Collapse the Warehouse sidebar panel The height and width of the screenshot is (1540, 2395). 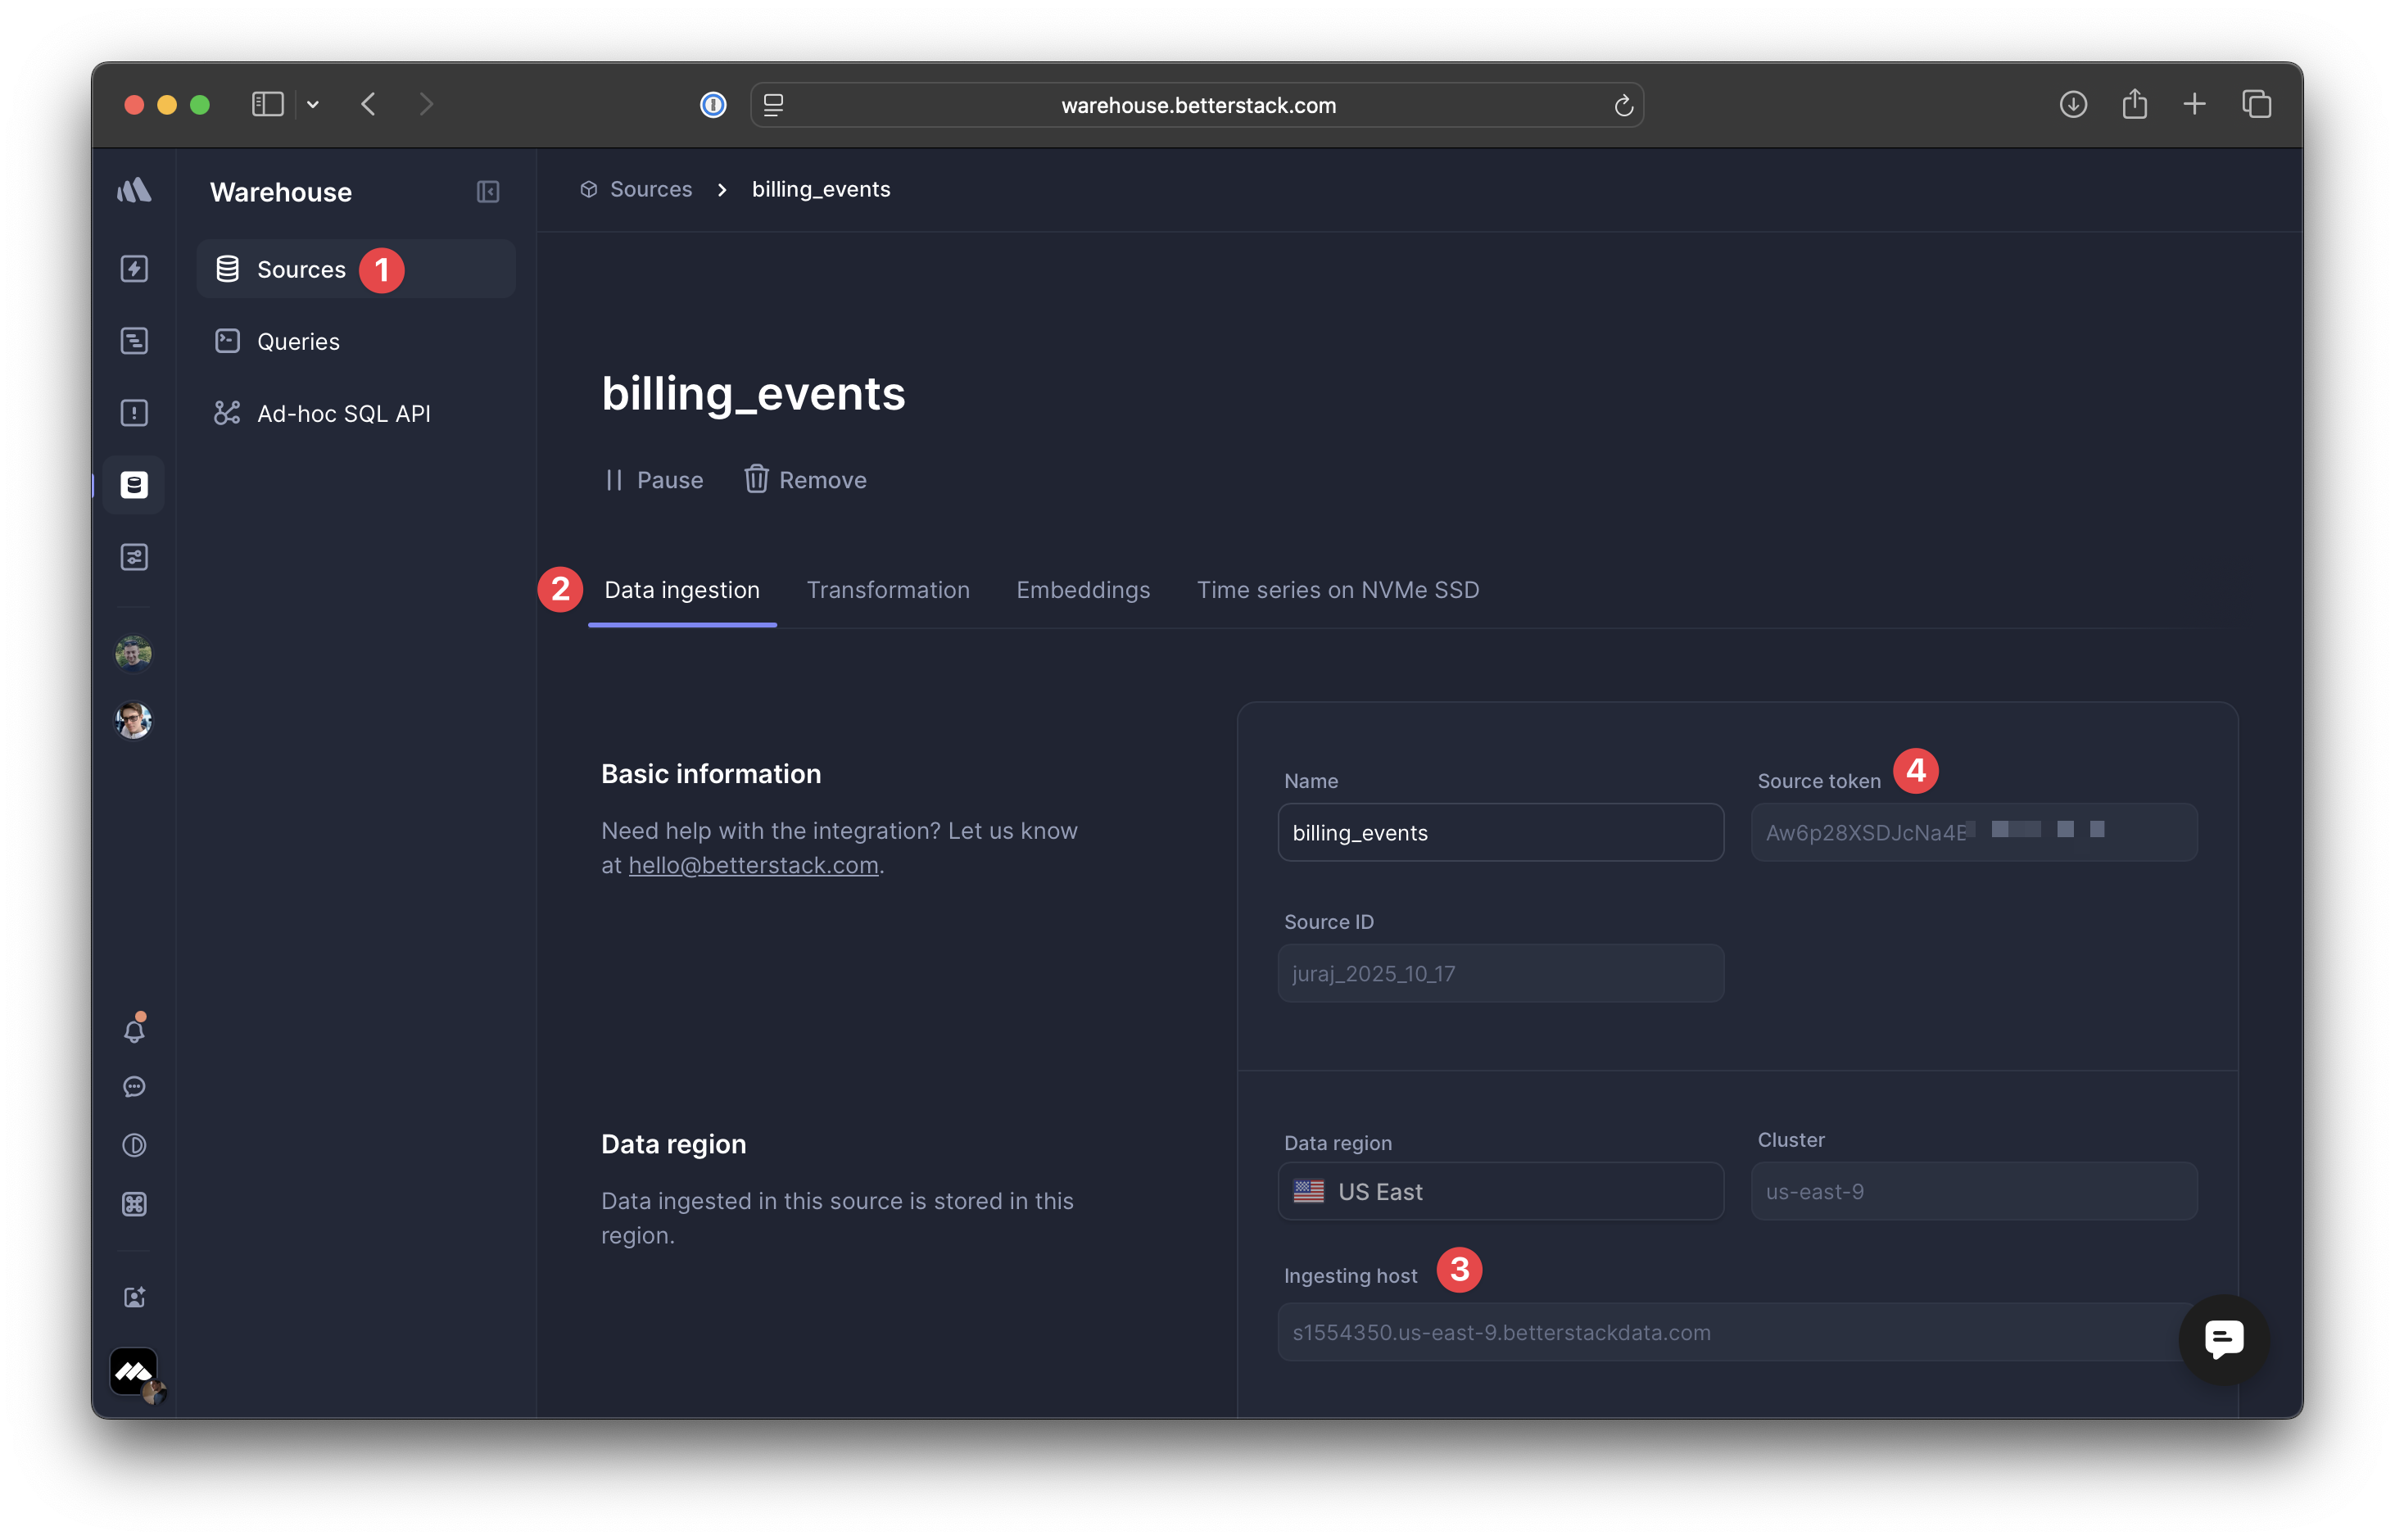tap(488, 192)
